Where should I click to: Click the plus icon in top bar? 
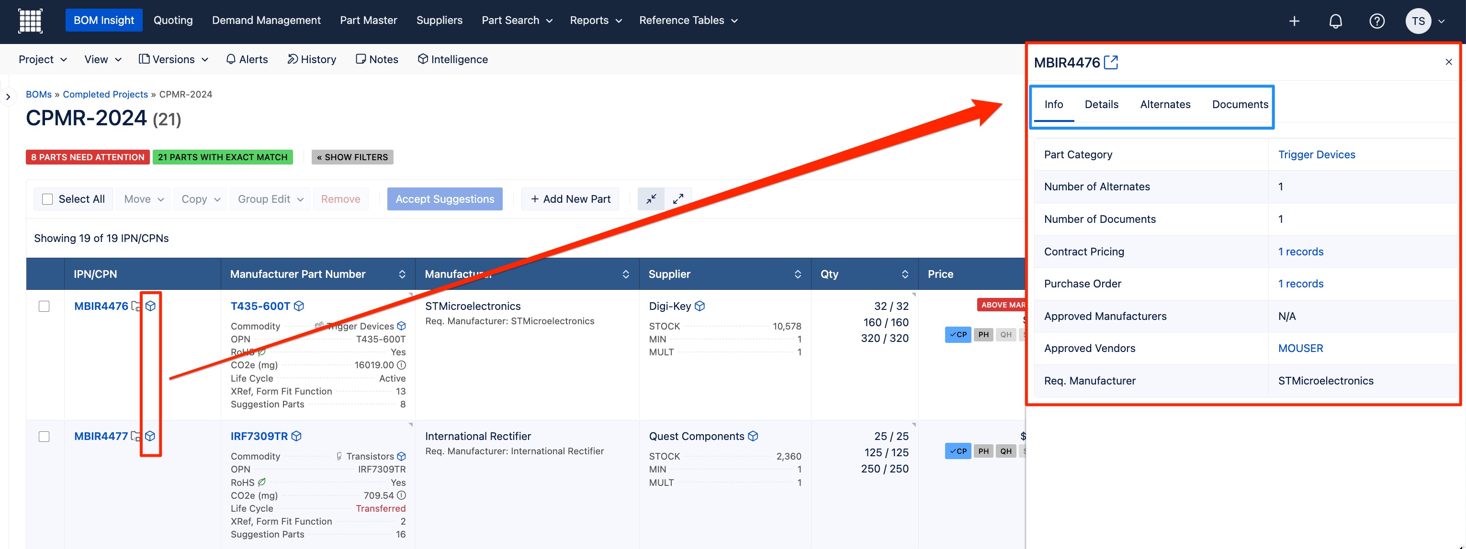coord(1294,21)
